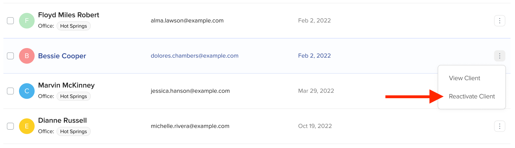The image size is (515, 148).
Task: Check the Marvin McKinney row checkbox
Action: pos(11,91)
